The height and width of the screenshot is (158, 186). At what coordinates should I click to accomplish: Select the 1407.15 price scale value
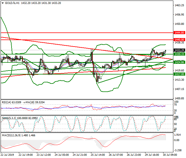(179, 89)
